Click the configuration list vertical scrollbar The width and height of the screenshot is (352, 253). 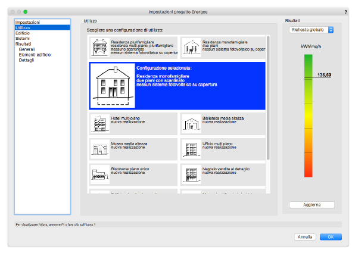268,98
